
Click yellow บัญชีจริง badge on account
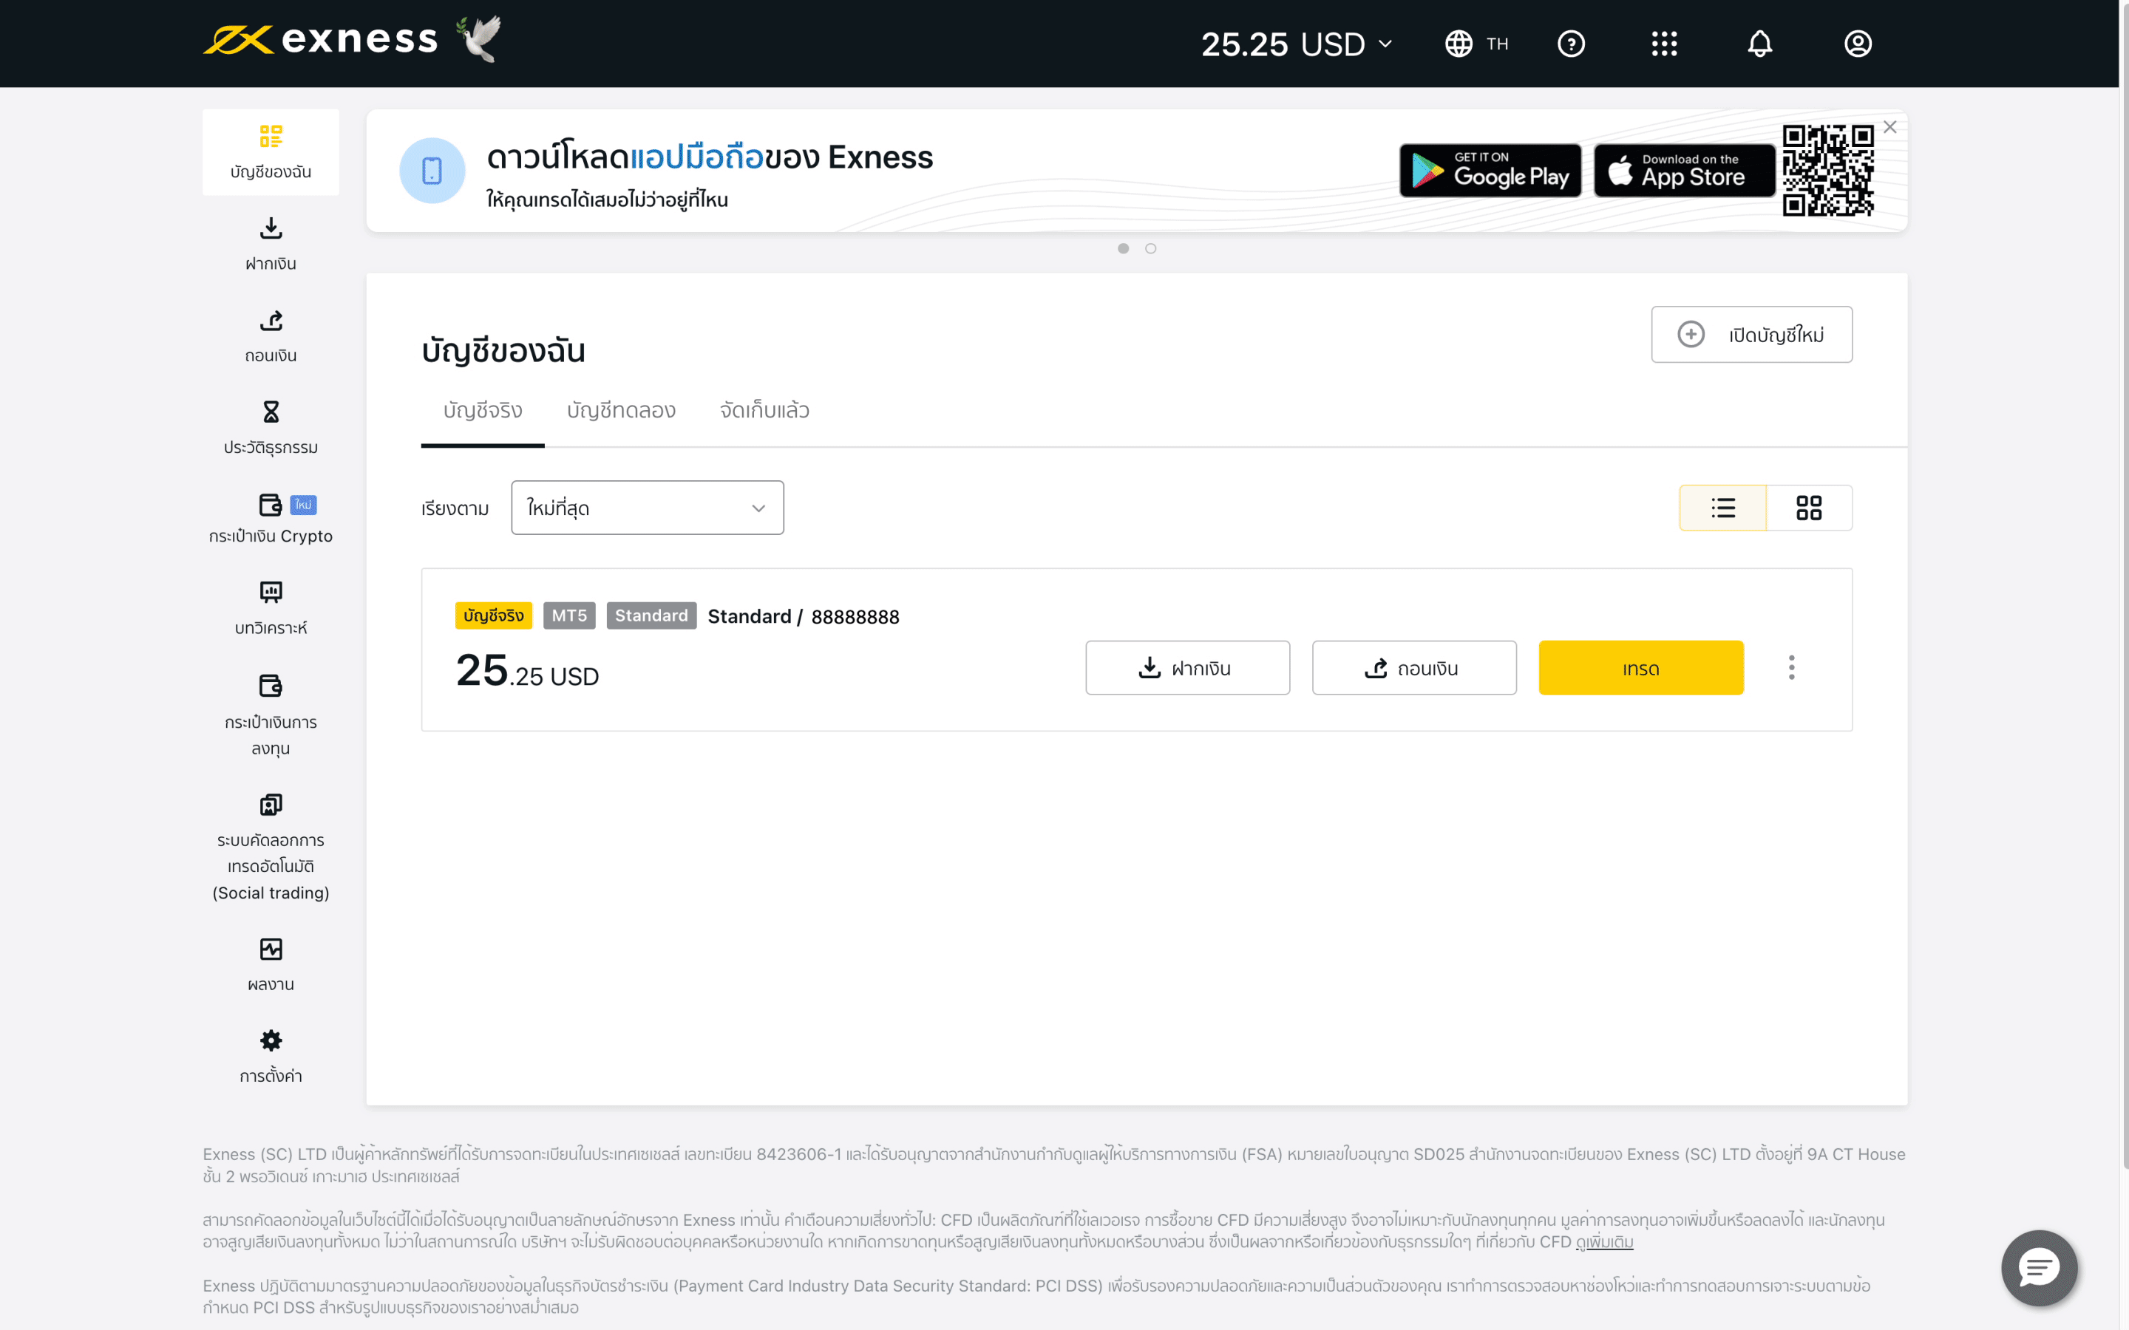494,615
